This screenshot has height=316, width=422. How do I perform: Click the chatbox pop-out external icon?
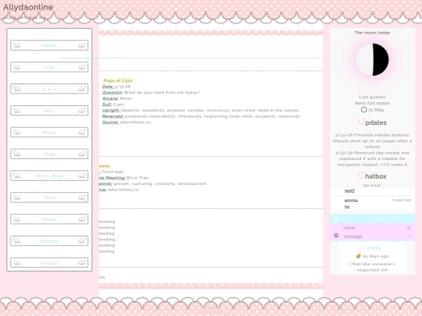coord(395,218)
